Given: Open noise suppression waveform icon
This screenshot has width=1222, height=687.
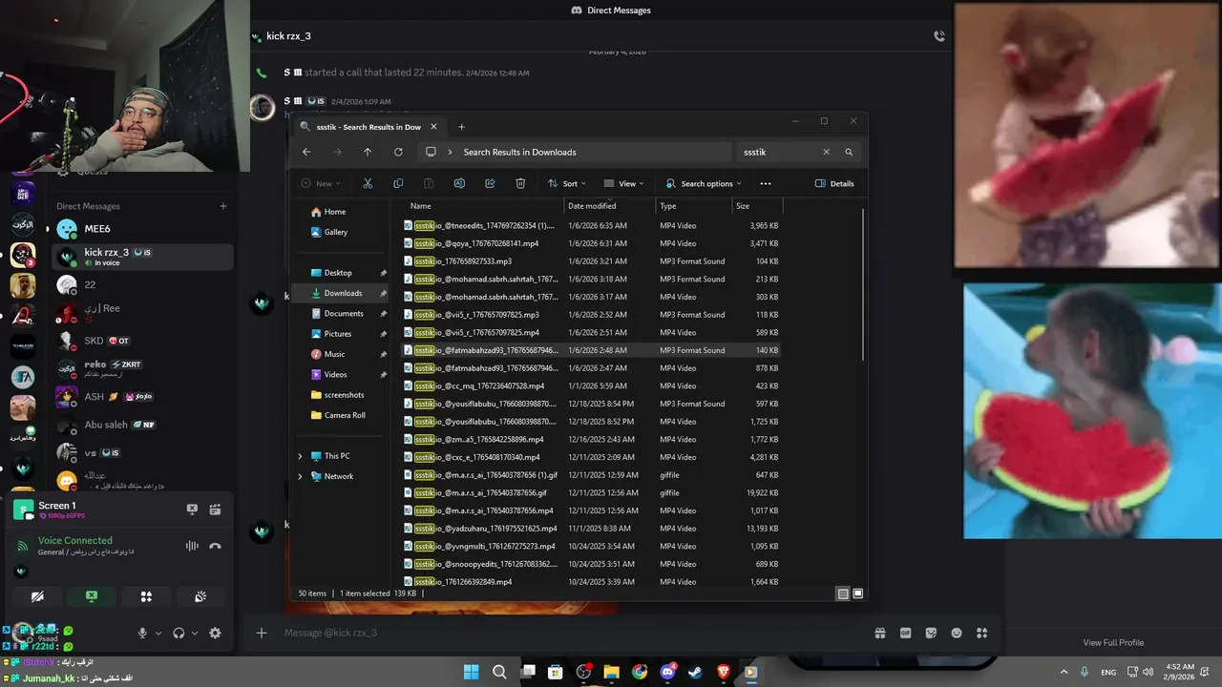Looking at the screenshot, I should tap(192, 546).
